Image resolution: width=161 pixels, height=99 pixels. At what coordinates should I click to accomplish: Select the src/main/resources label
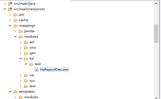(x=29, y=9)
